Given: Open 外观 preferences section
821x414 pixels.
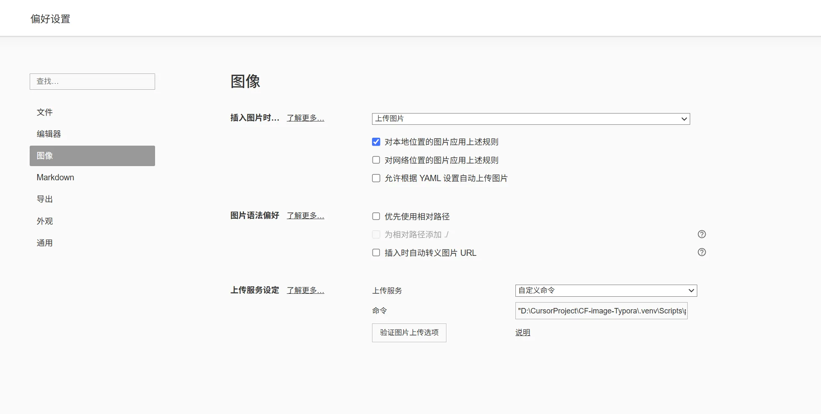Looking at the screenshot, I should pos(92,221).
